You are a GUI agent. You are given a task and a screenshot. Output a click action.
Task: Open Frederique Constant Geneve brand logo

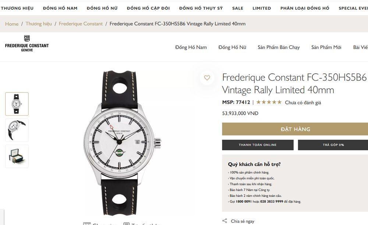[x=27, y=44]
